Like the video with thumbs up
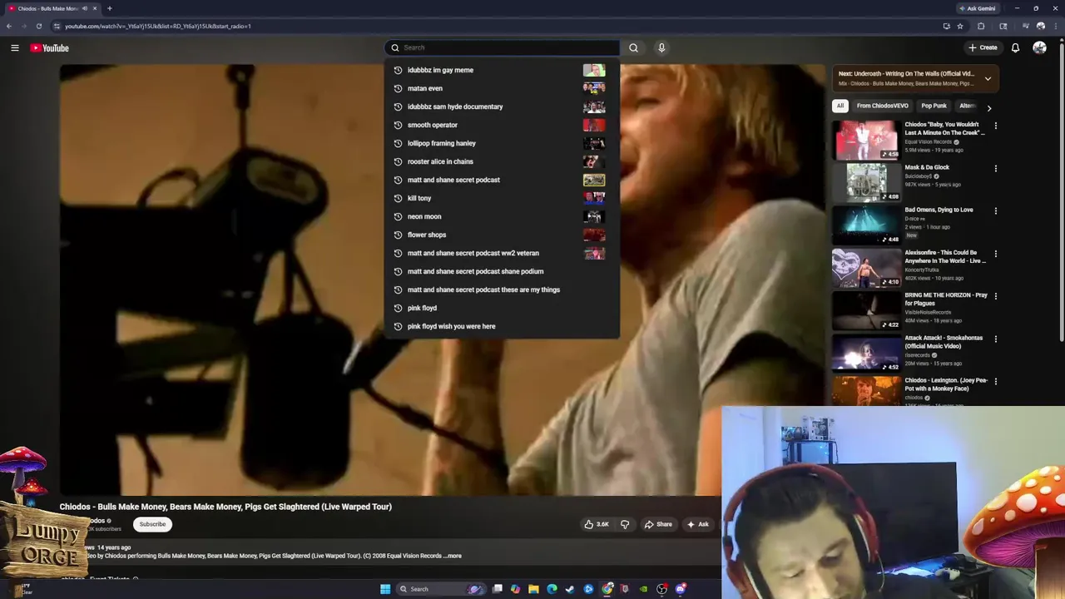This screenshot has width=1065, height=599. point(597,524)
